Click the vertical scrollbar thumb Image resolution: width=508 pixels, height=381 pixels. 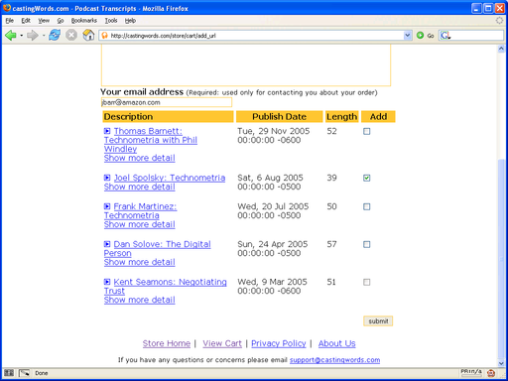501,258
